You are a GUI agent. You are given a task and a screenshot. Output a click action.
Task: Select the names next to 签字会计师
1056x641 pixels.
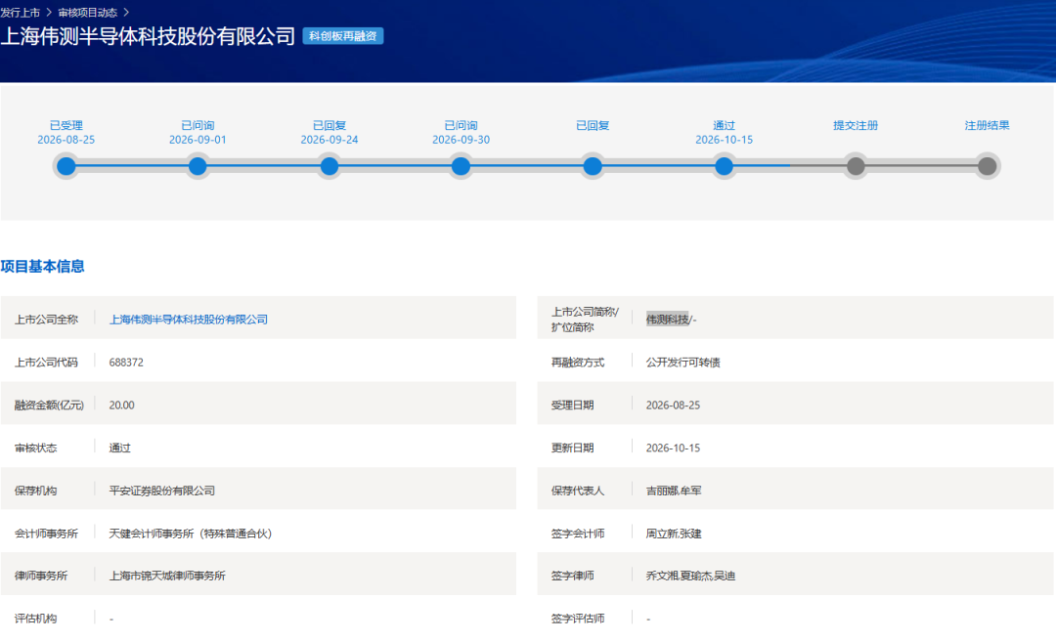click(x=674, y=534)
